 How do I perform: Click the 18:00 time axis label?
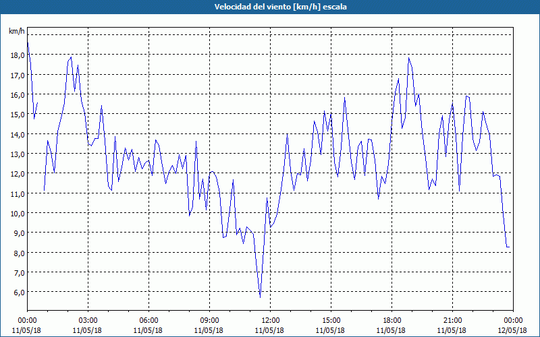(x=392, y=321)
